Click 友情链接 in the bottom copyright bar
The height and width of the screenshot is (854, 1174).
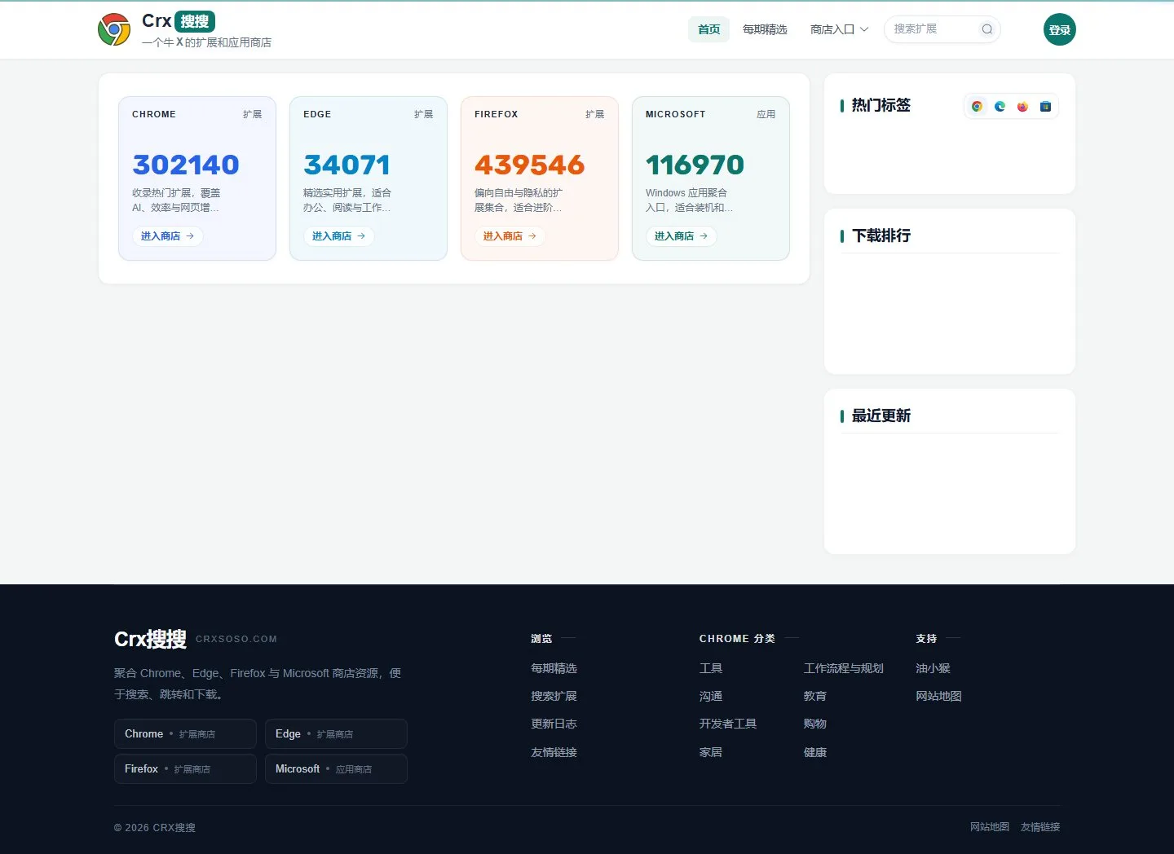coord(1040,827)
